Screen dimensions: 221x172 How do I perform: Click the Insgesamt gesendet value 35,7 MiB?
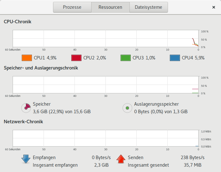pos(194,165)
